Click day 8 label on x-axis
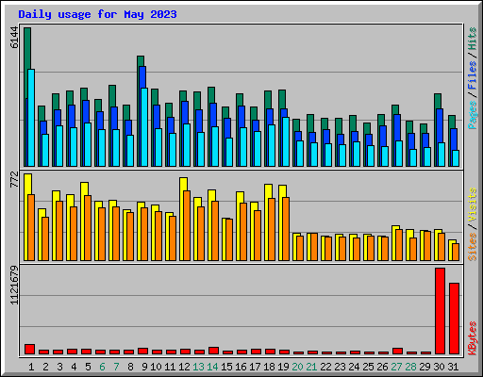 (x=130, y=367)
